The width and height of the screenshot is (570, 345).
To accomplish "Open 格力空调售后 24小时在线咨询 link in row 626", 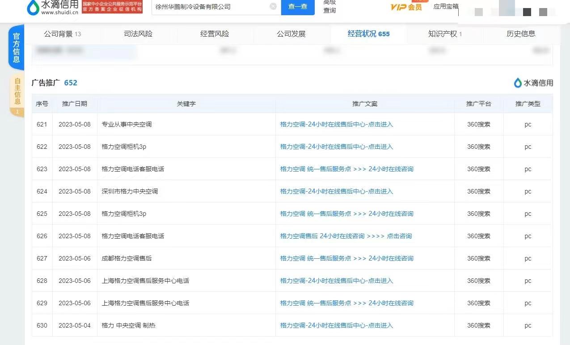I will (346, 236).
